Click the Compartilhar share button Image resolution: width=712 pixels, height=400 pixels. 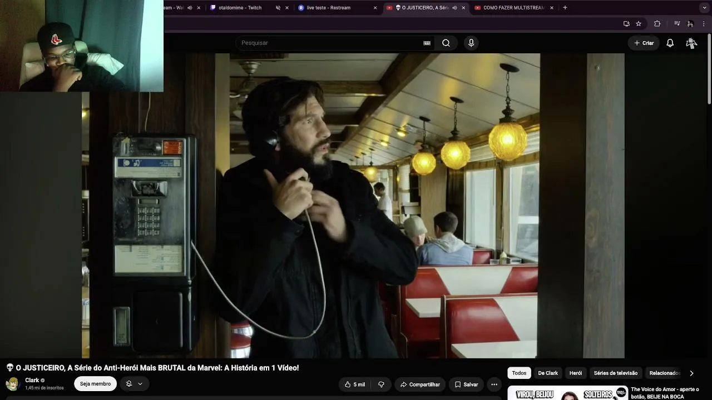tap(420, 384)
